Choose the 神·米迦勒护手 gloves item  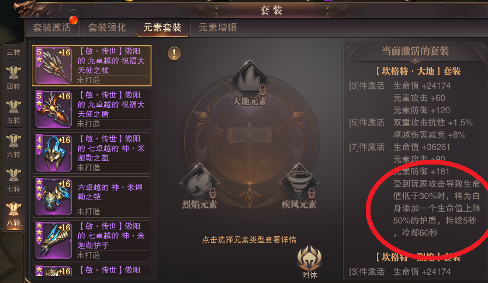(x=92, y=240)
